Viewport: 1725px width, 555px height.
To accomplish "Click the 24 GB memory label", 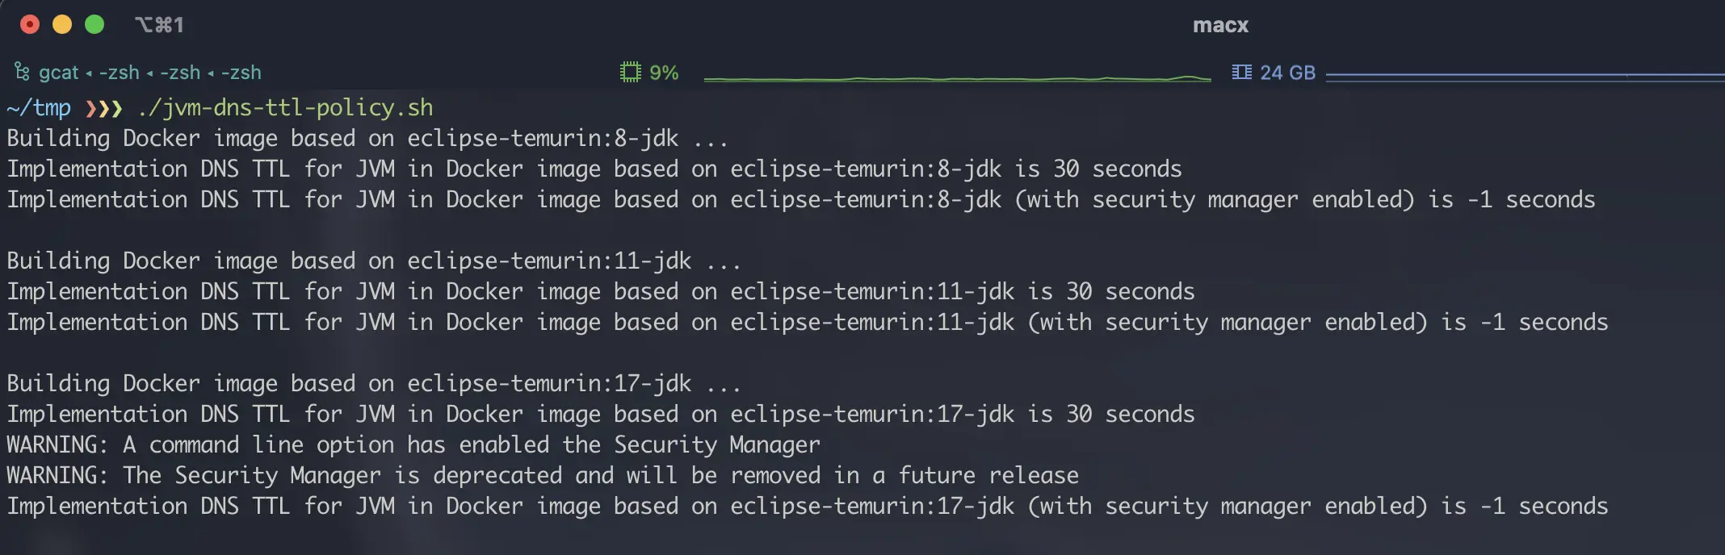I will click(1288, 73).
